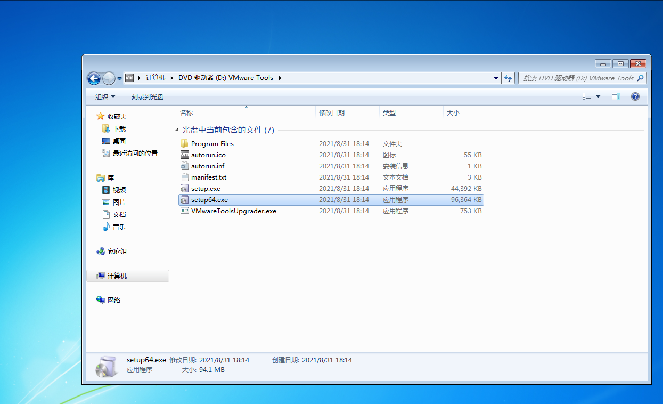Open 下载 in the navigation pane

coord(119,128)
